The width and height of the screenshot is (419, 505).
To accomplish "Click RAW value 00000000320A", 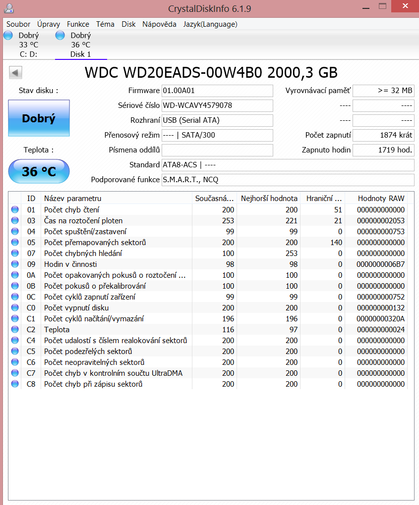I will [381, 318].
